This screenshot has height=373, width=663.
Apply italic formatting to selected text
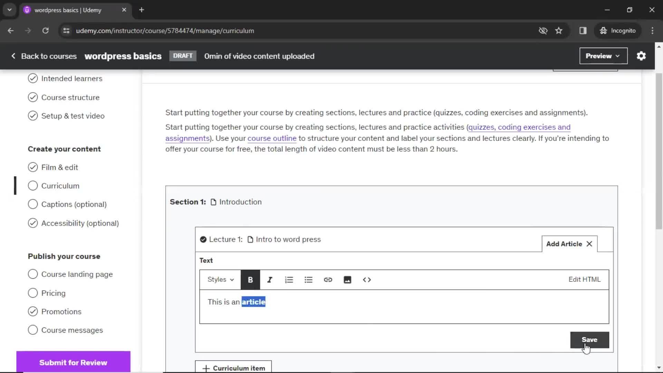point(270,280)
